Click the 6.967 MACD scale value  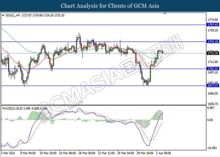click(x=211, y=108)
